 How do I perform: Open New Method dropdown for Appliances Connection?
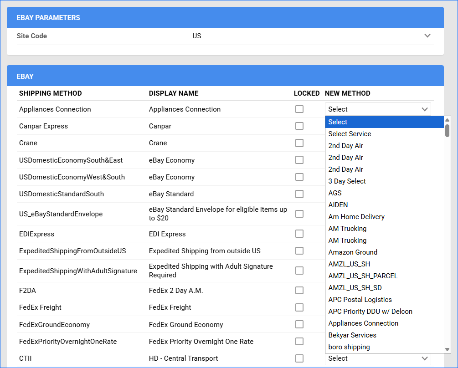[377, 109]
